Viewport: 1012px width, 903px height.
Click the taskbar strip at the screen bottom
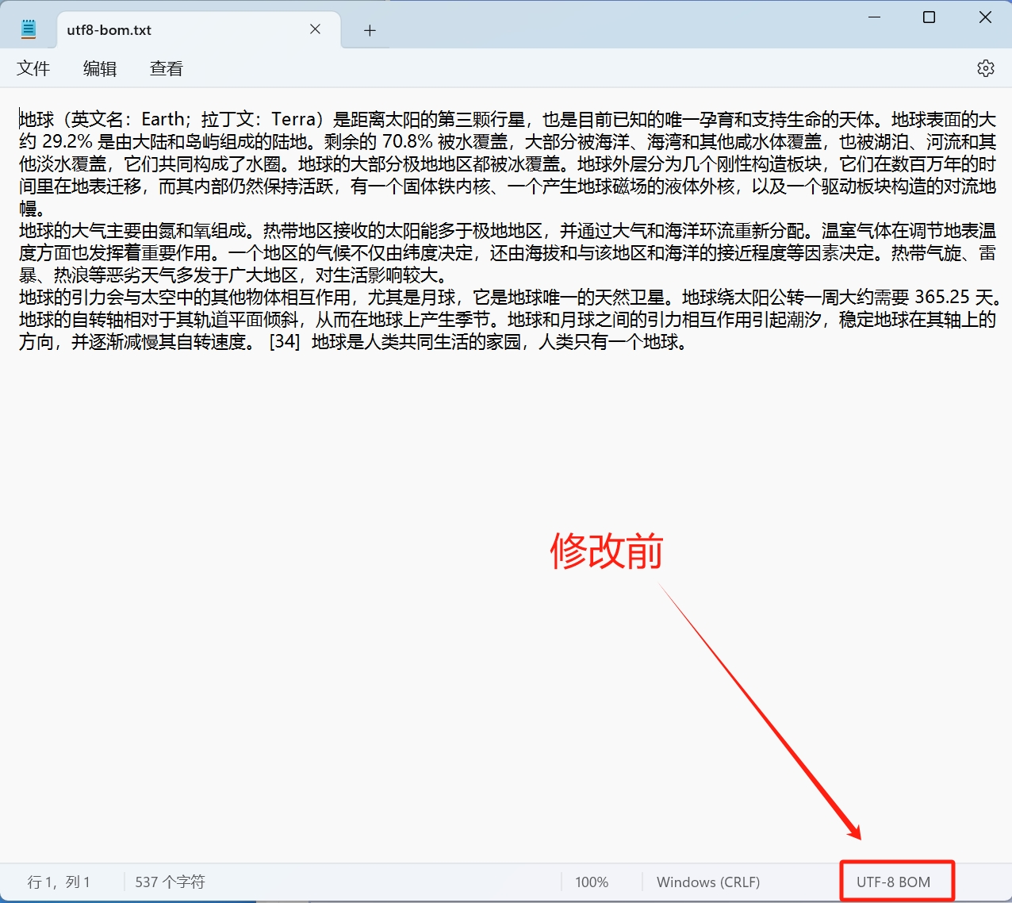click(506, 900)
